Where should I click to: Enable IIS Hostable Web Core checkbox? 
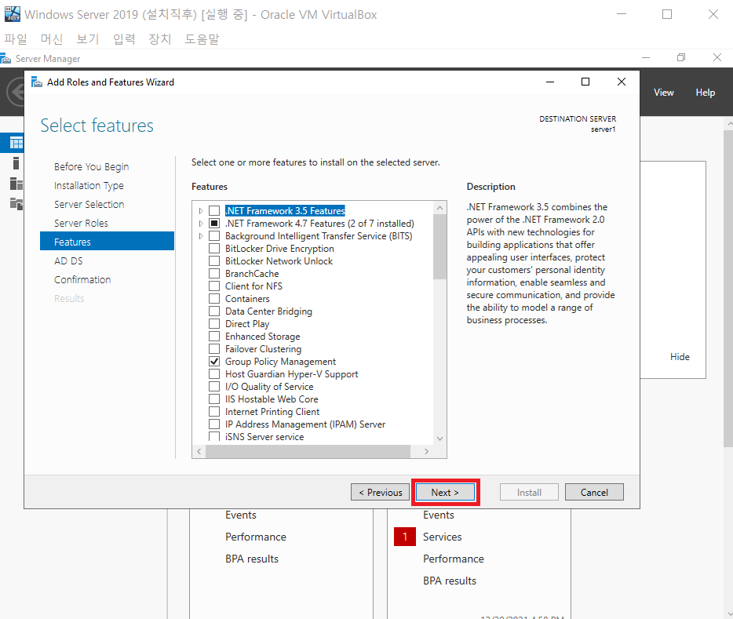point(214,399)
